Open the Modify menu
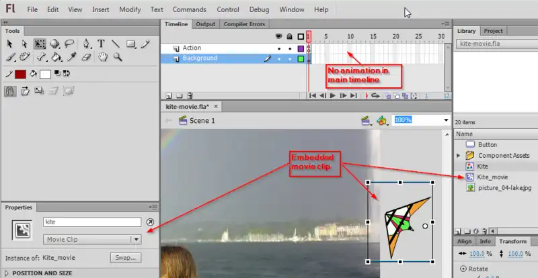 tap(130, 10)
